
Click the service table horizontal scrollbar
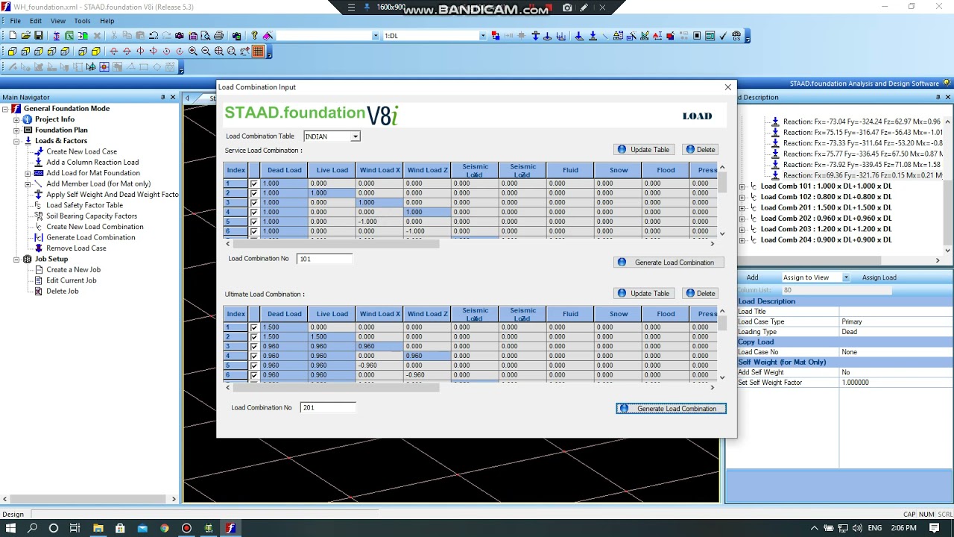(335, 243)
